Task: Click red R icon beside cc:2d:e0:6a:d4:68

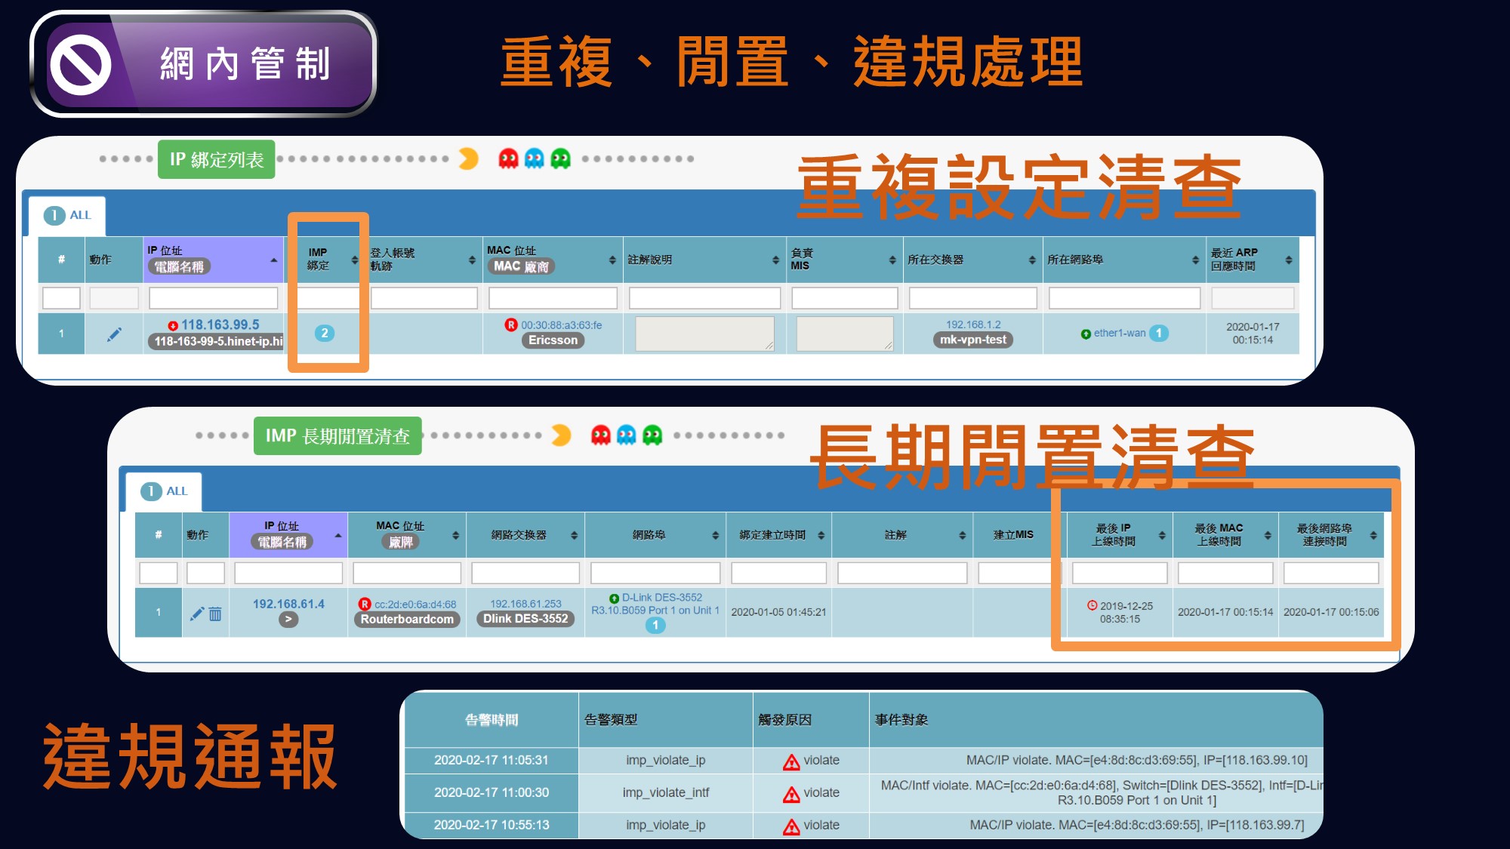Action: 365,604
